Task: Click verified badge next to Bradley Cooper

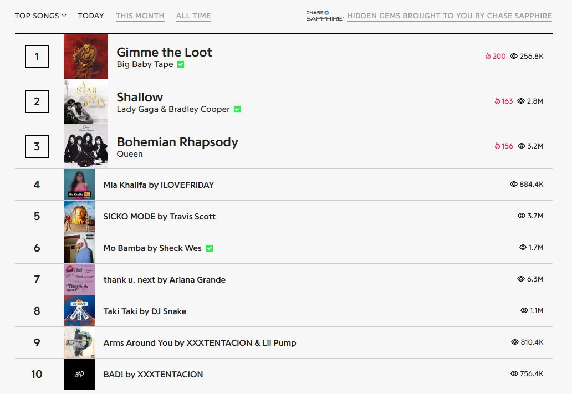Action: tap(237, 109)
